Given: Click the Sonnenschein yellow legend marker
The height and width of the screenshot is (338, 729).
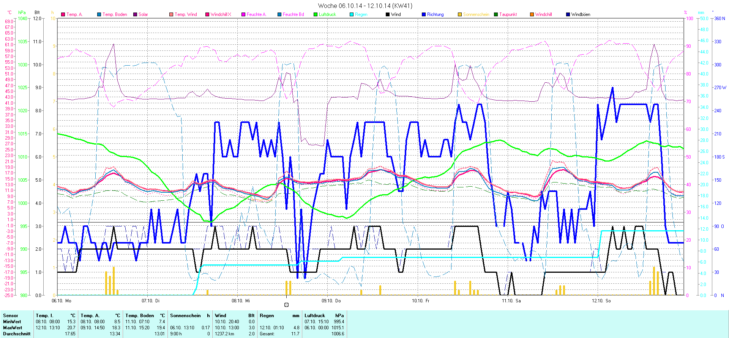Looking at the screenshot, I should [460, 14].
